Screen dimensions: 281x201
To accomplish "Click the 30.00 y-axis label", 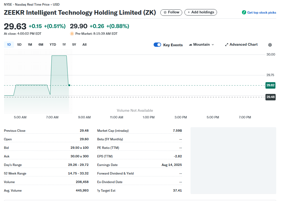I will click(x=271, y=55).
